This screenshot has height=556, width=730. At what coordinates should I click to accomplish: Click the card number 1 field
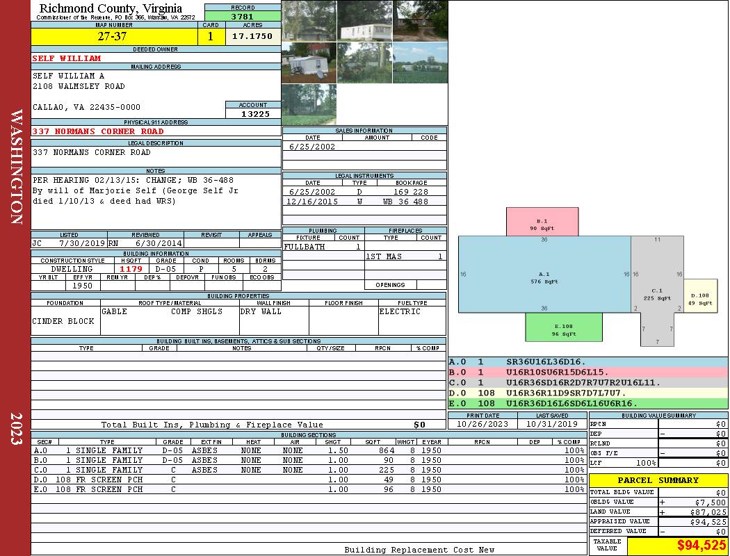[211, 36]
